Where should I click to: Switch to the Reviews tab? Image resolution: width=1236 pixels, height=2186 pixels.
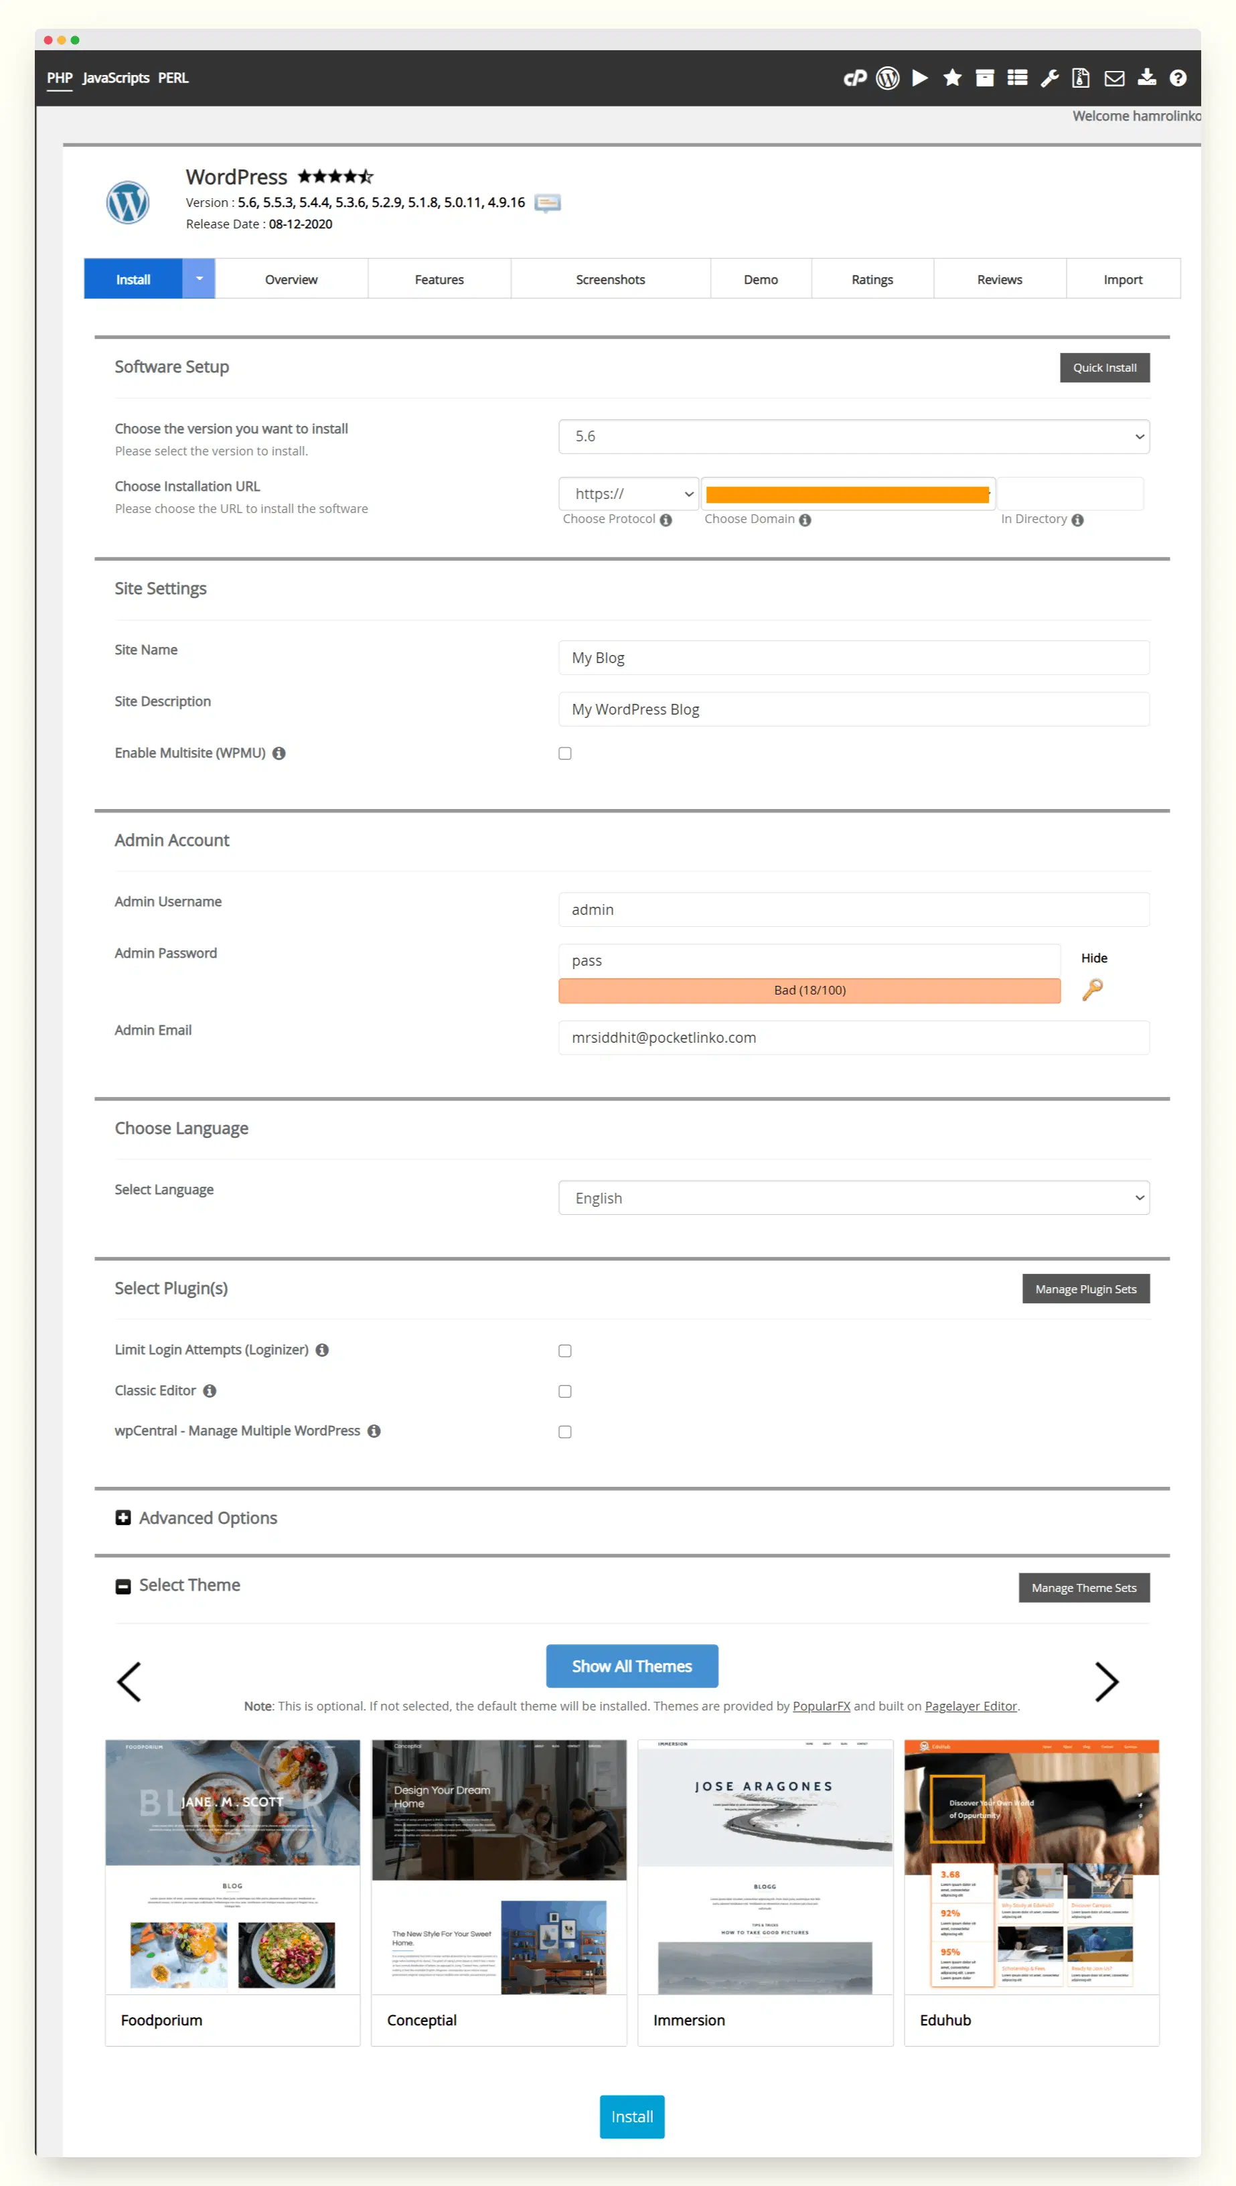999,279
